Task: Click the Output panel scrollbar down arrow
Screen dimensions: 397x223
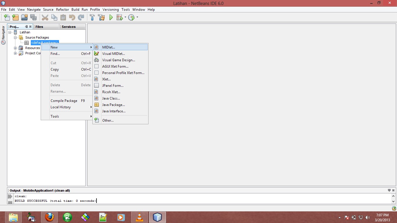Action: 394,201
